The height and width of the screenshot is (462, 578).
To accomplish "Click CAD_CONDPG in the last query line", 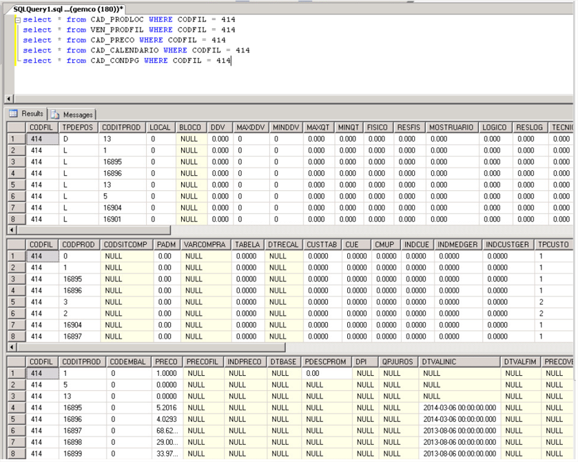I will click(x=114, y=61).
